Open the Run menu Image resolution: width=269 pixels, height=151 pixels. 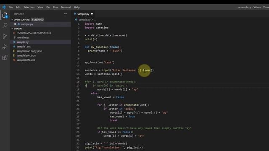pyautogui.click(x=55, y=7)
